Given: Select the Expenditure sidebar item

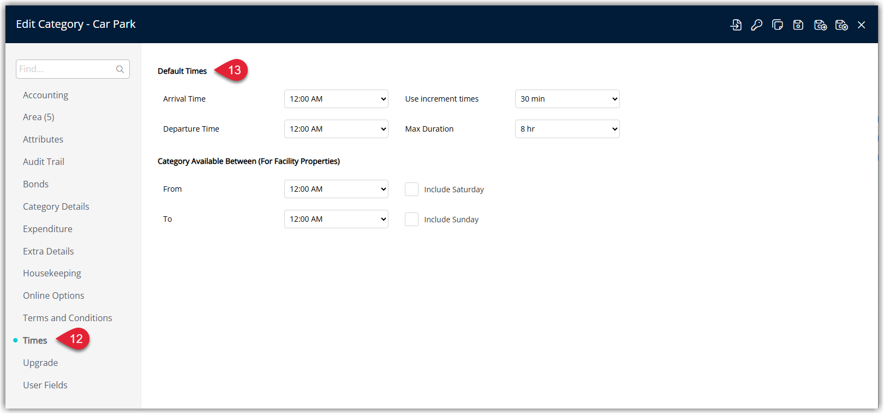Looking at the screenshot, I should coord(47,229).
